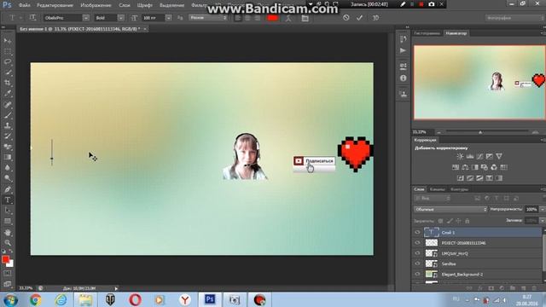546x307 pixels.
Task: Click the Curves adjustment icon
Action: pos(479,156)
